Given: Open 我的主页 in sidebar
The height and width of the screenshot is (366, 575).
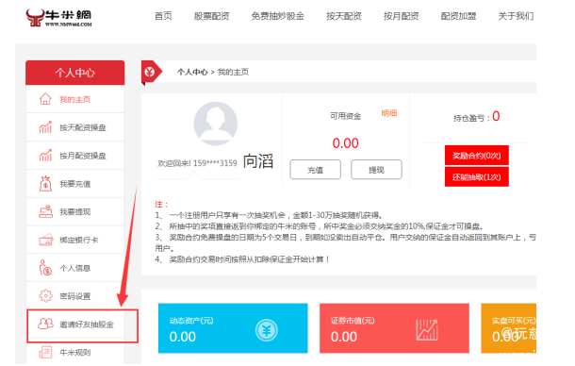Looking at the screenshot, I should pos(75,99).
